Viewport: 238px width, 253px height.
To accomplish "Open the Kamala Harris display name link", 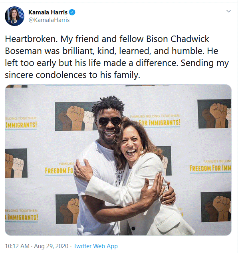I will tap(48, 12).
